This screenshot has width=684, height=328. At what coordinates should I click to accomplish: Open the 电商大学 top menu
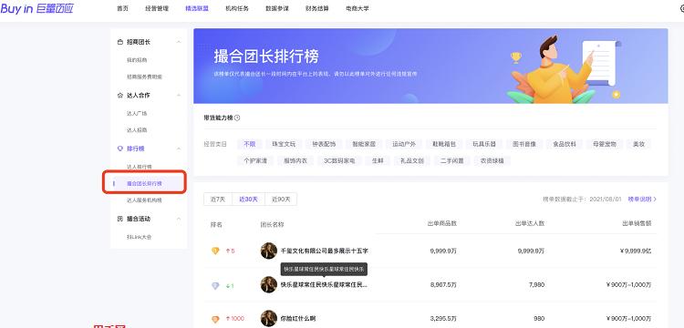point(358,8)
